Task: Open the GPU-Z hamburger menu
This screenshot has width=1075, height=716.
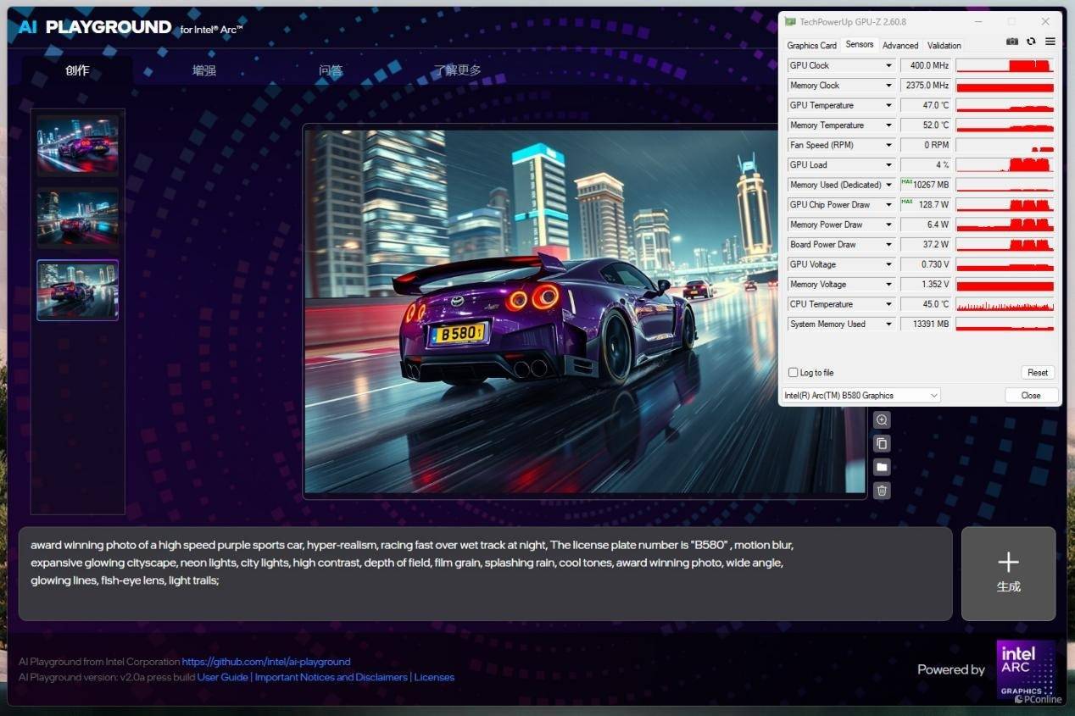Action: click(1050, 42)
